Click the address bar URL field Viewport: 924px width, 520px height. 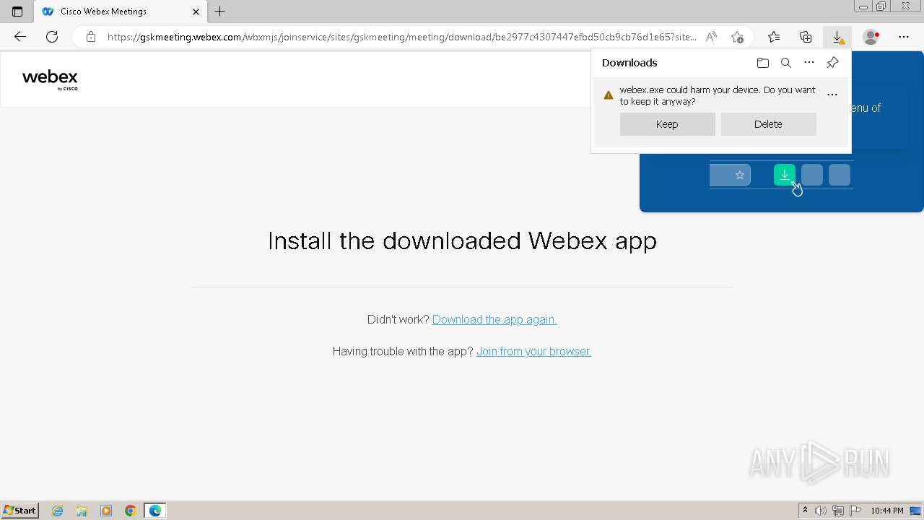(x=401, y=37)
